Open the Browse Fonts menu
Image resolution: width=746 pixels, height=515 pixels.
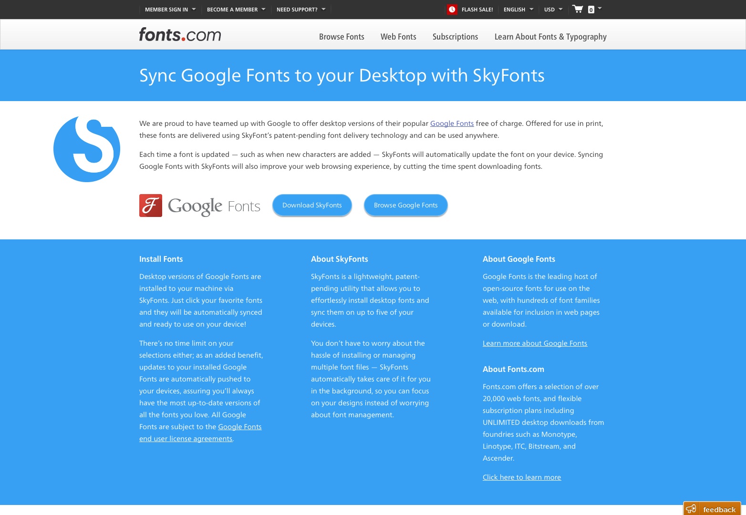click(342, 37)
